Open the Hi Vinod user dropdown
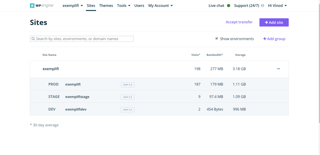The width and height of the screenshot is (320, 155). (277, 6)
